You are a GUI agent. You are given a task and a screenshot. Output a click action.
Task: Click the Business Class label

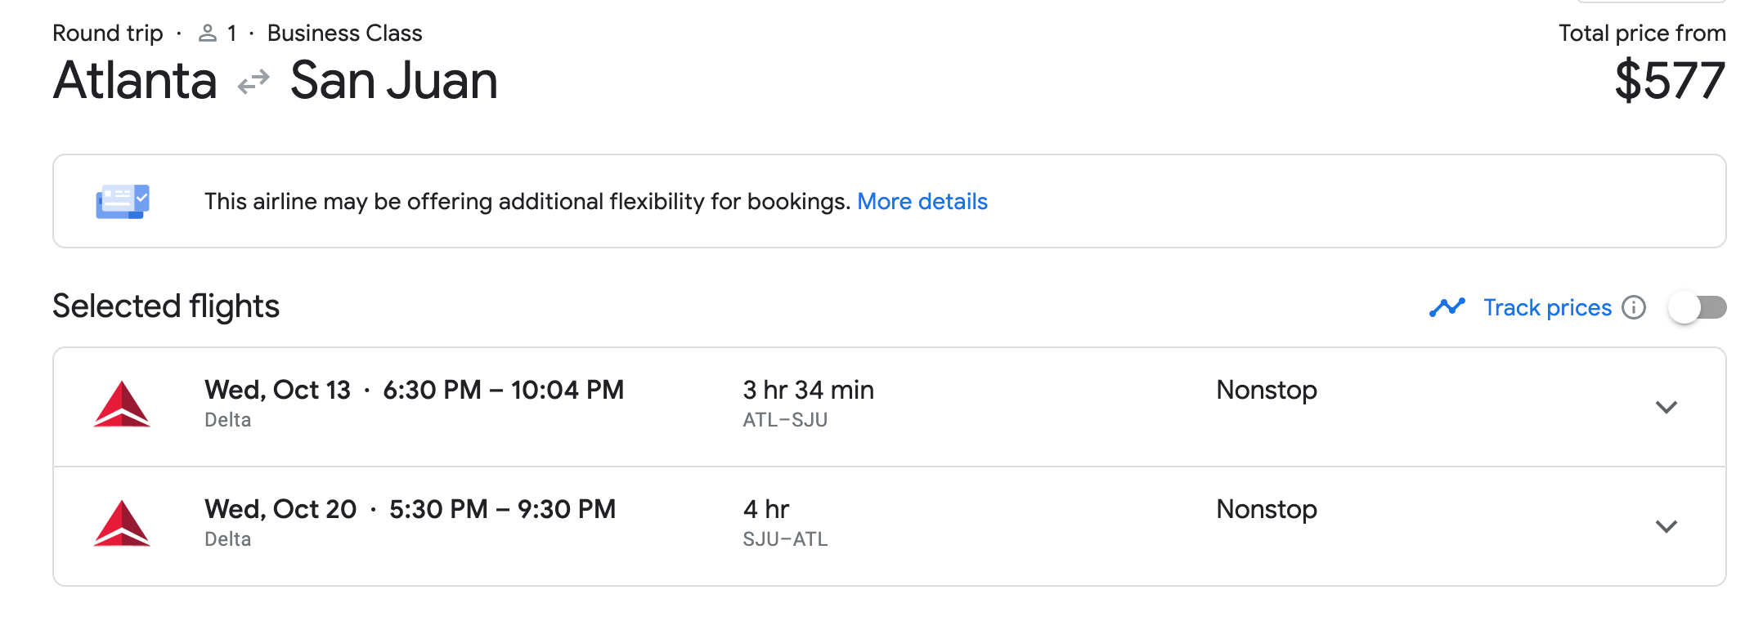(x=344, y=34)
